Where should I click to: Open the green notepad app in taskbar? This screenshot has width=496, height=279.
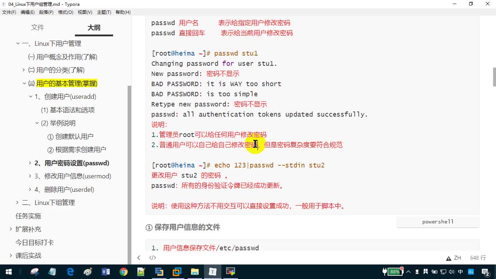click(x=141, y=271)
